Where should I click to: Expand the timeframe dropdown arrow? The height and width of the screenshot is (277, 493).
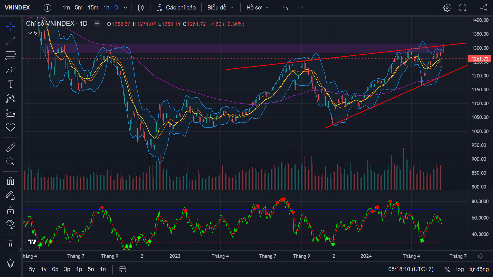125,8
